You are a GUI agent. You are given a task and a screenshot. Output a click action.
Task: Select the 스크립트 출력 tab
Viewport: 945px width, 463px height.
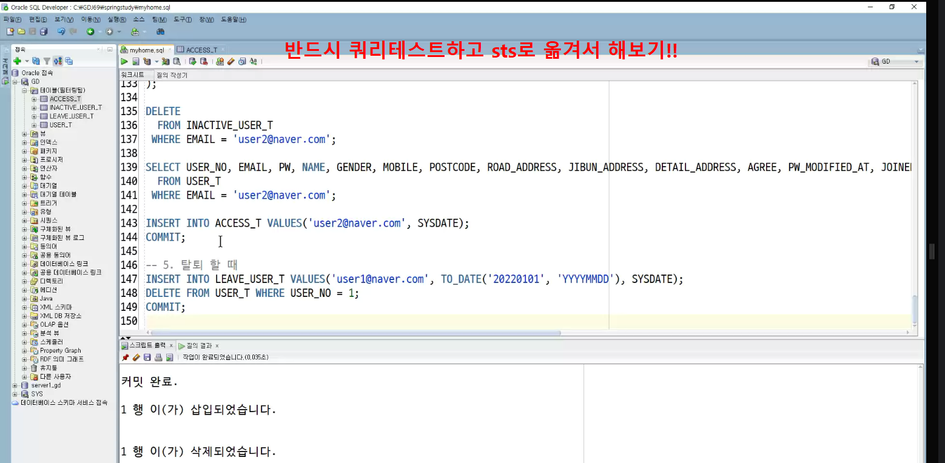[x=147, y=345]
